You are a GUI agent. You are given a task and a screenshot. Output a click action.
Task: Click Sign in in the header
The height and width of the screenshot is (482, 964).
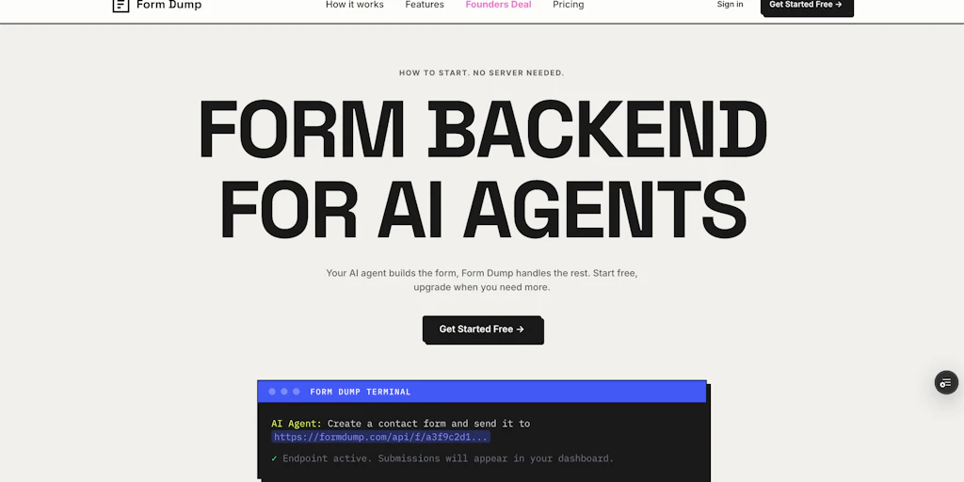coord(730,5)
